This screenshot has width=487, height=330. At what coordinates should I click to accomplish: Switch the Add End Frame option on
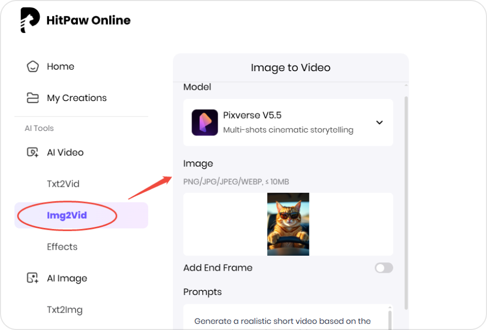coord(383,268)
